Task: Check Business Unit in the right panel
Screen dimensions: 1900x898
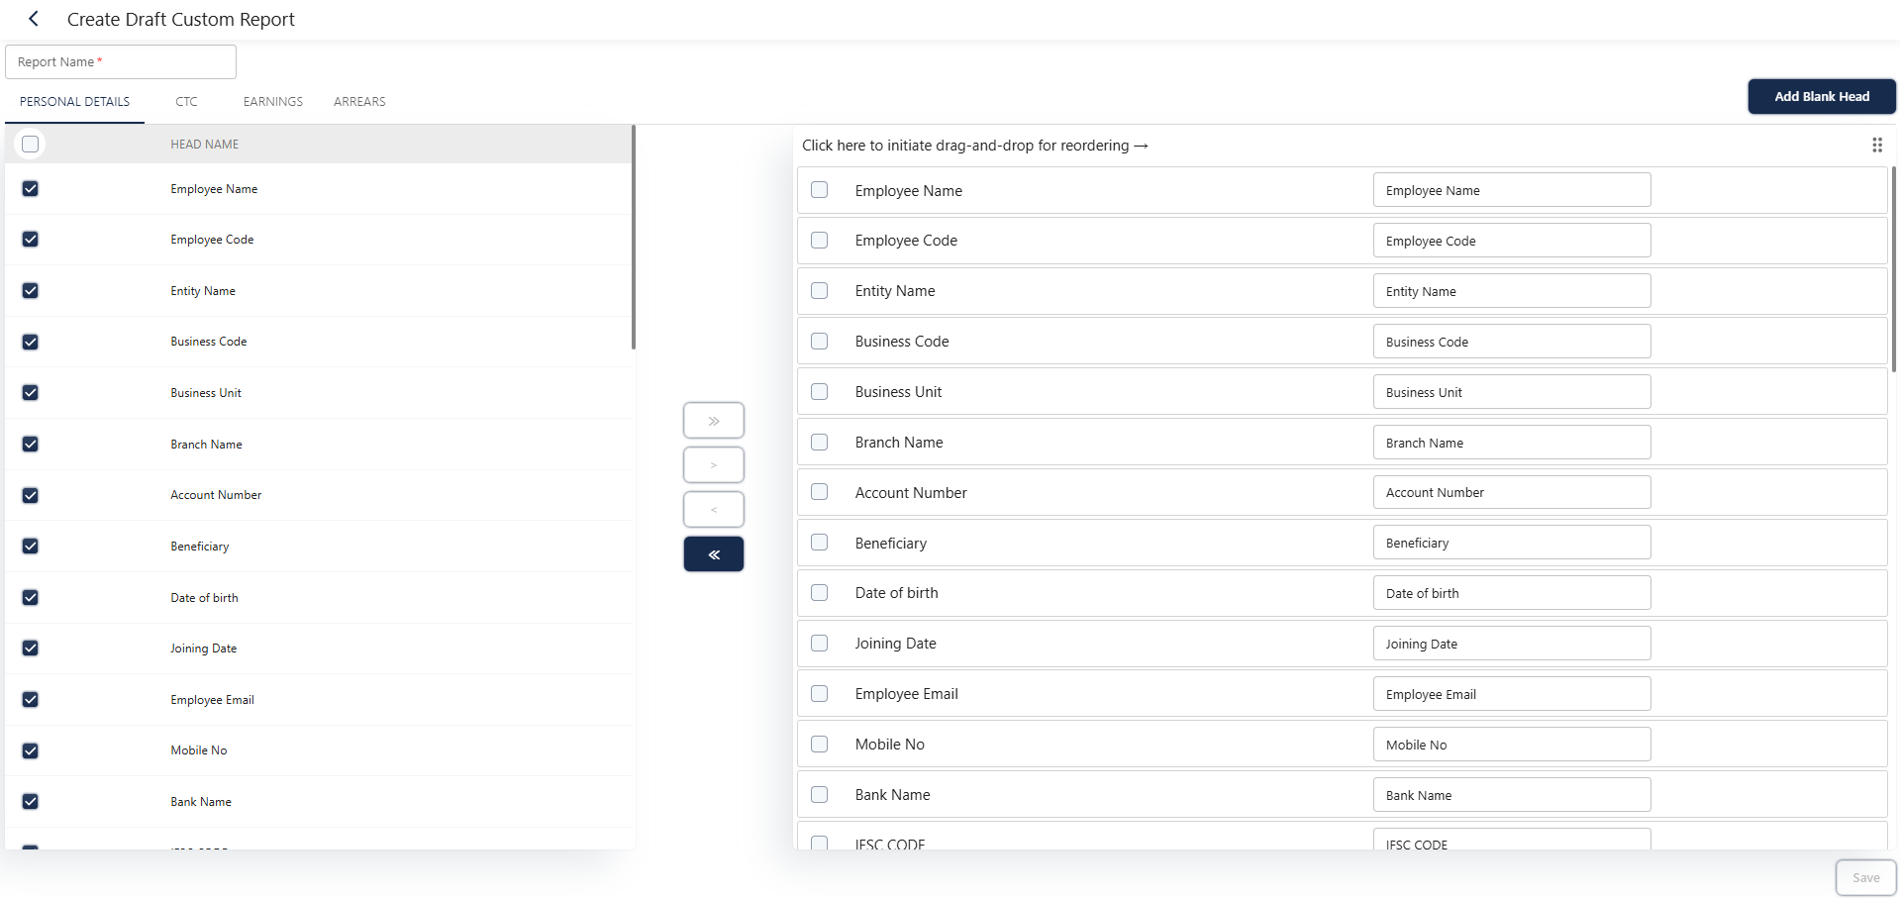Action: tap(820, 392)
